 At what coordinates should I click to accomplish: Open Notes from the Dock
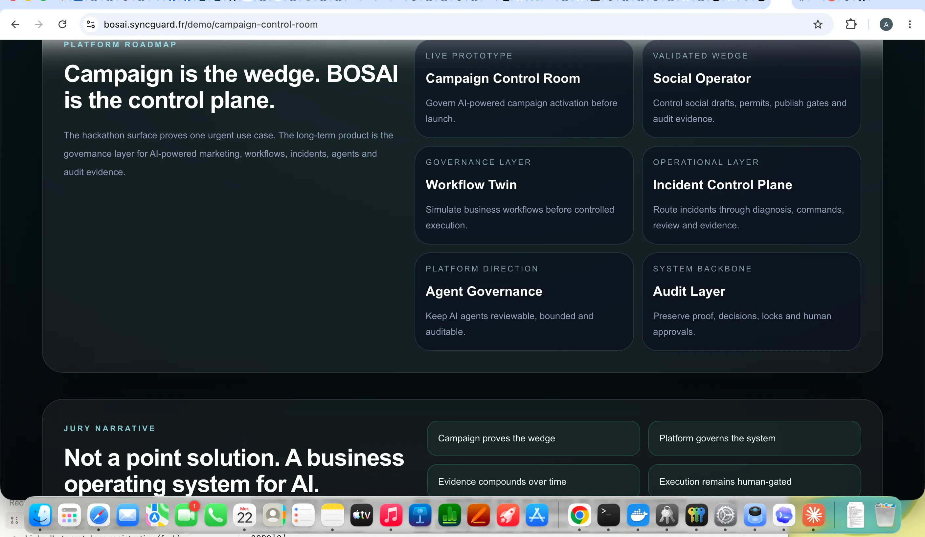pyautogui.click(x=332, y=515)
